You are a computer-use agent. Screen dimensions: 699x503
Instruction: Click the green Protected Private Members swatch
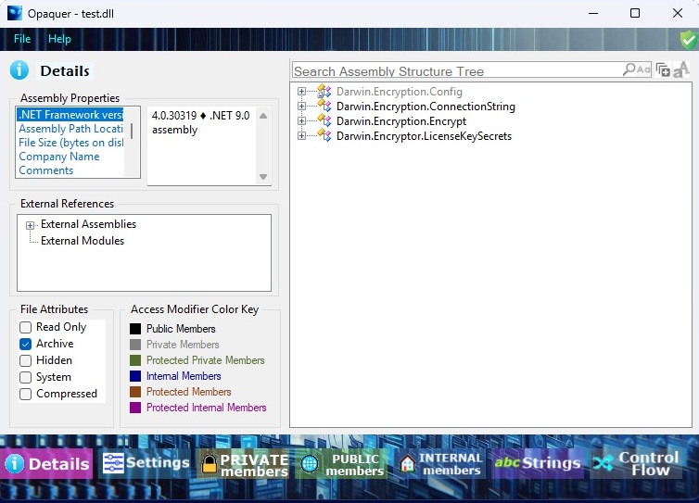(x=135, y=360)
